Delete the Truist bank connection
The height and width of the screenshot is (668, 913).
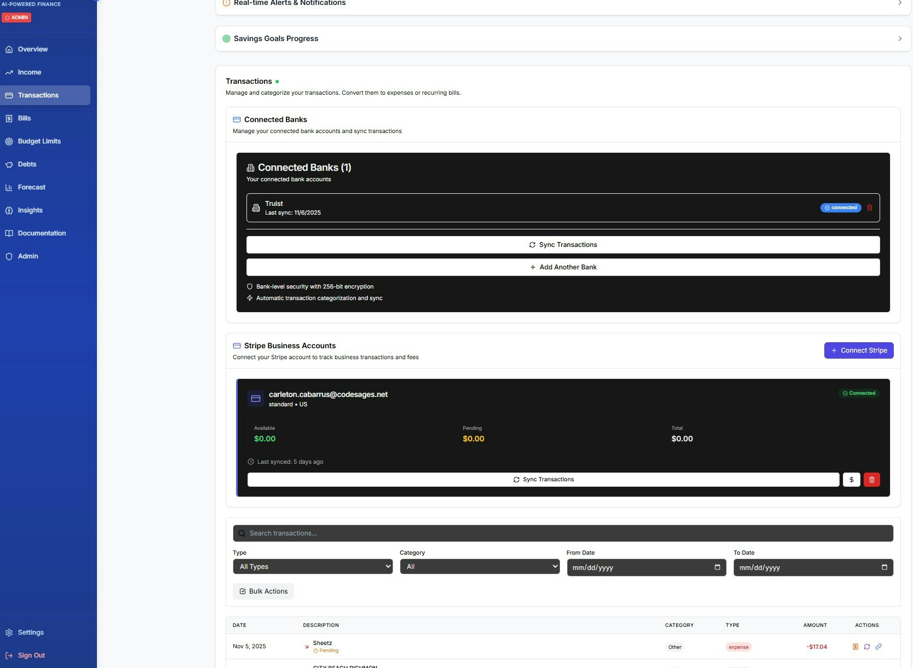point(870,208)
